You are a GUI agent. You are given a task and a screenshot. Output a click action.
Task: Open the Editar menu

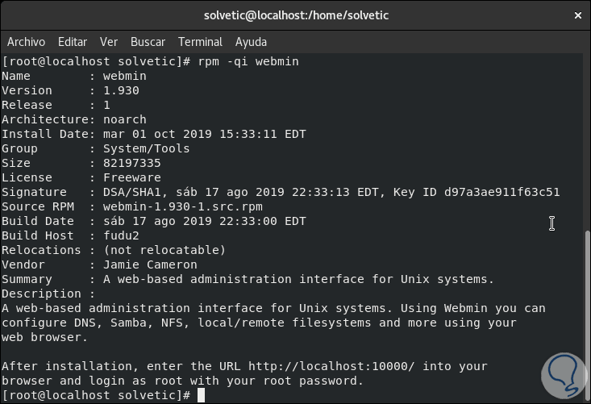tap(73, 42)
